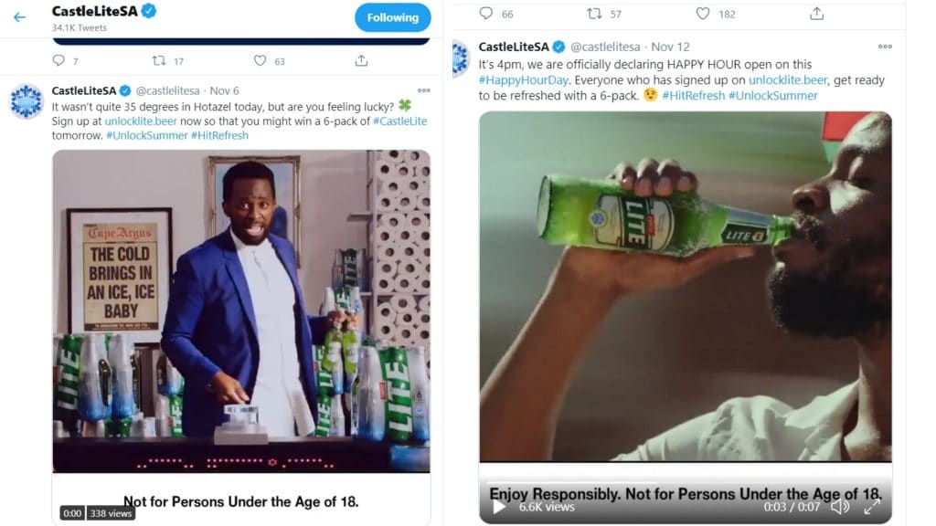Click the back arrow in the header
The image size is (936, 526).
pos(19,17)
